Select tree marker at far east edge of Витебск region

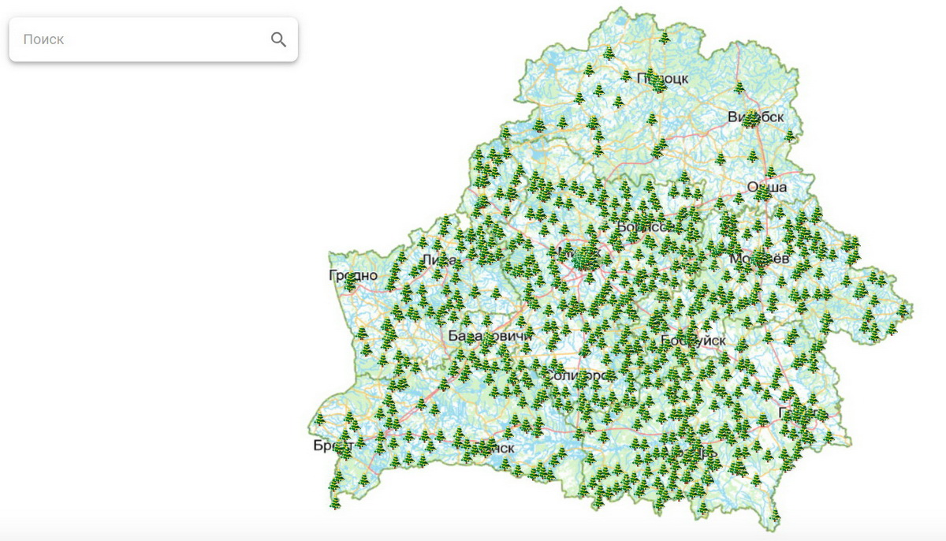[x=789, y=136]
